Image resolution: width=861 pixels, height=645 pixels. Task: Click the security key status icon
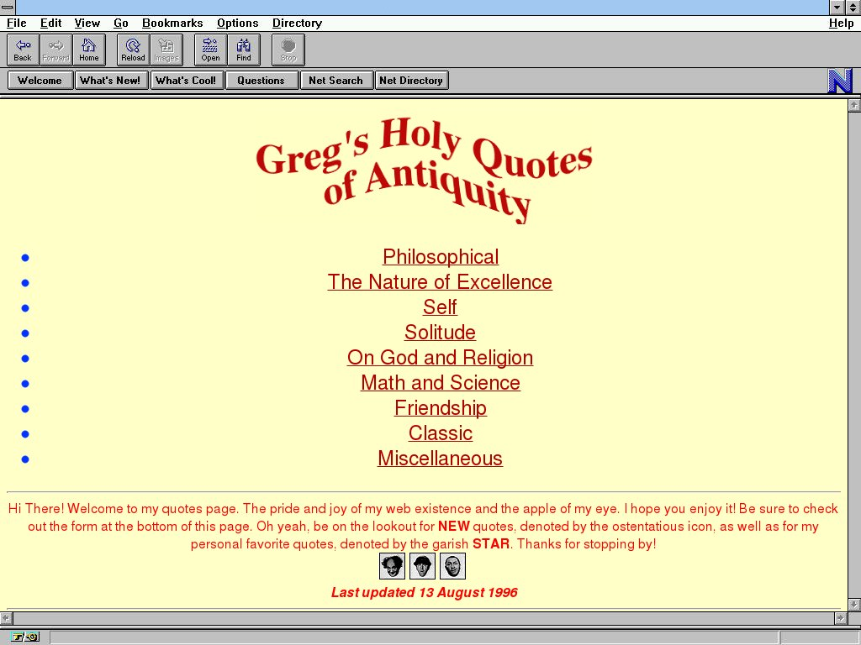[25, 637]
